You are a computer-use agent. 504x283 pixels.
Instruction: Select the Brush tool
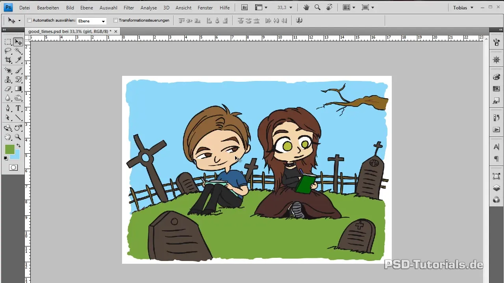[x=18, y=70]
